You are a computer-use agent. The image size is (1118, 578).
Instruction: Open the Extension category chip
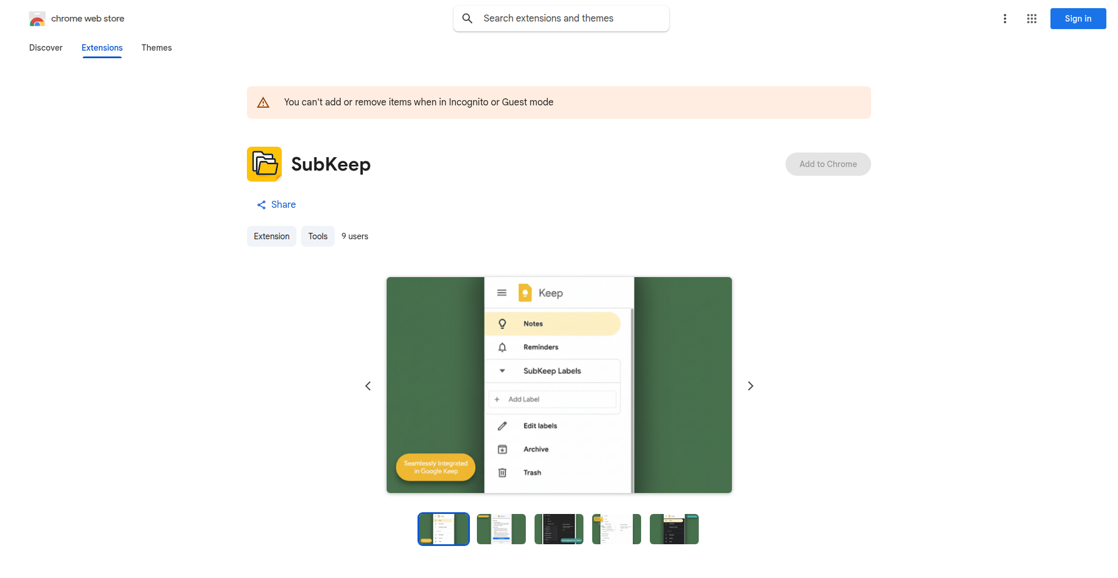(x=271, y=236)
